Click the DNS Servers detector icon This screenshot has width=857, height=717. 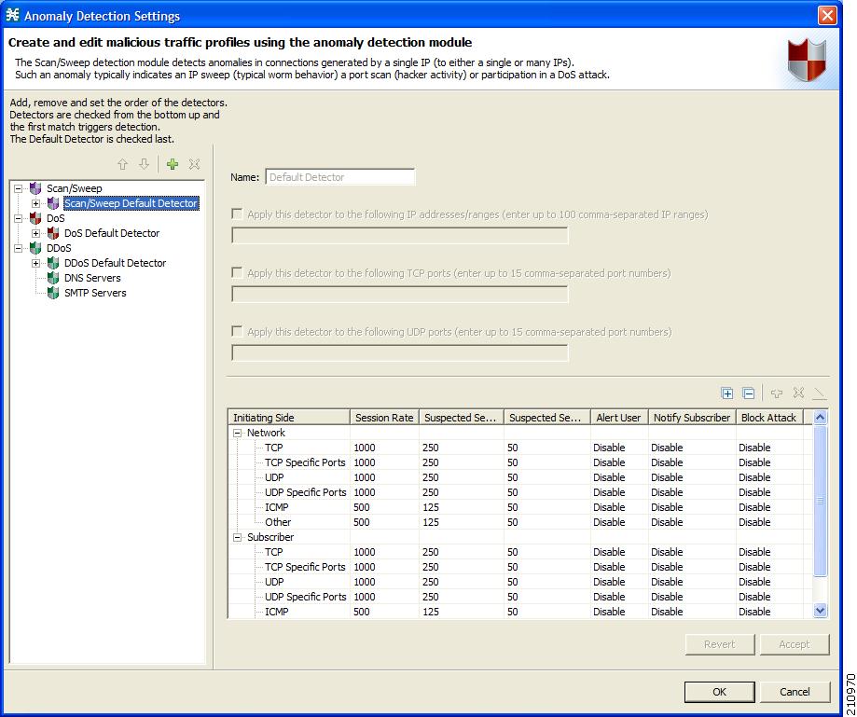(52, 278)
